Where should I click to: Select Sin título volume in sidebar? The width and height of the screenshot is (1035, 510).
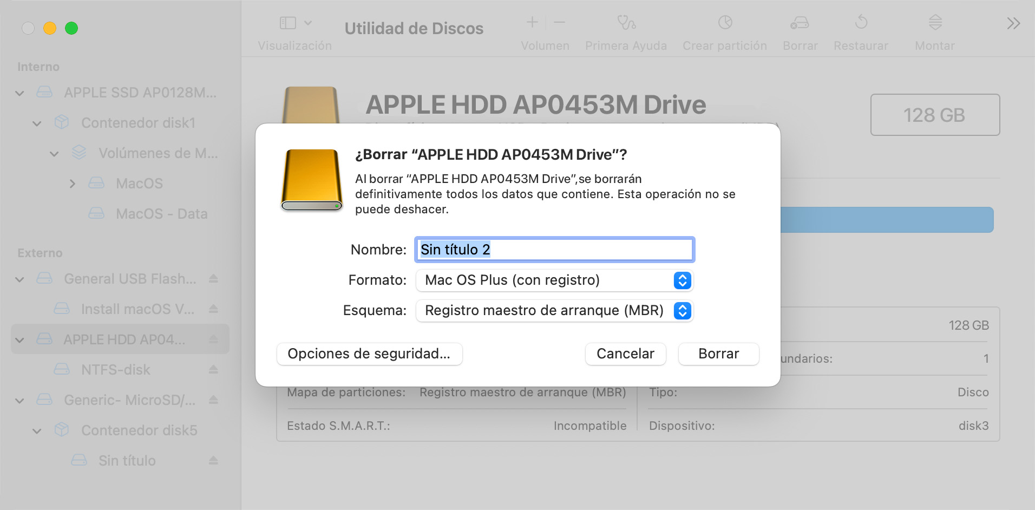point(120,461)
